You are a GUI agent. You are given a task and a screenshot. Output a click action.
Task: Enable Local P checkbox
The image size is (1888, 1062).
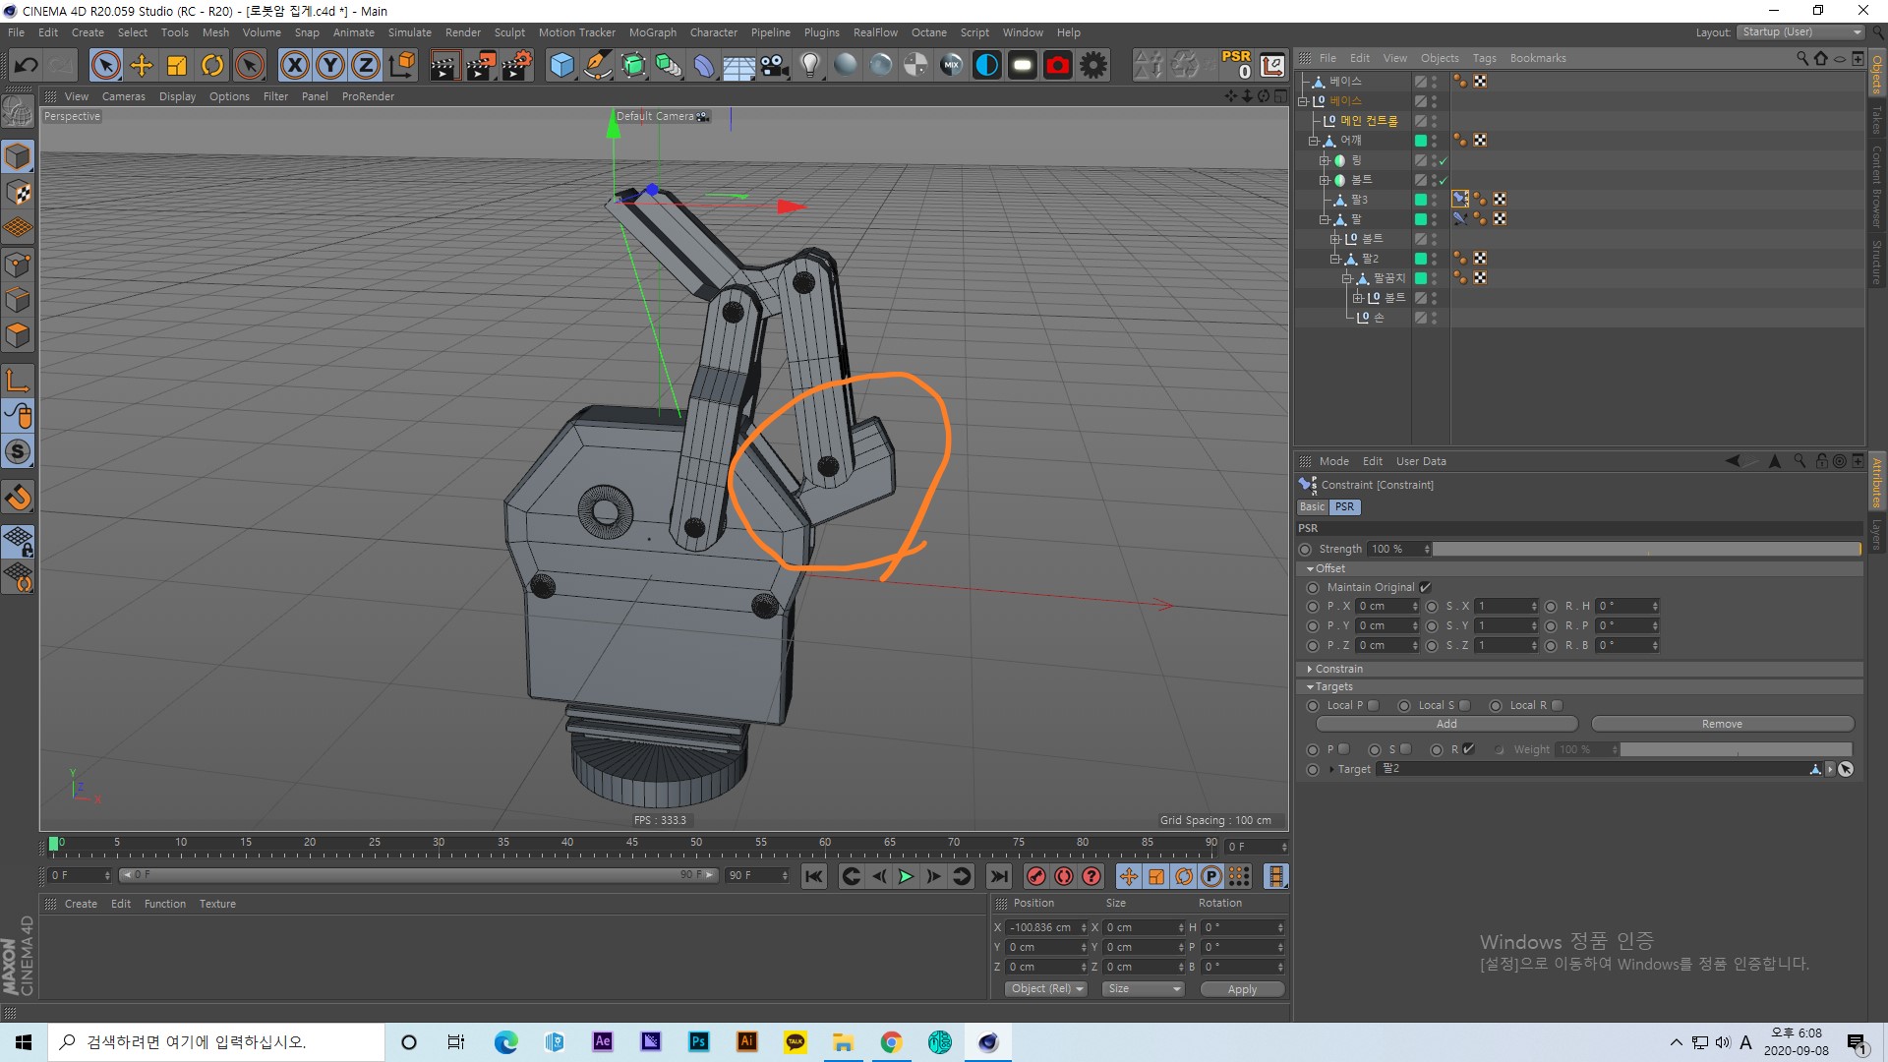(x=1374, y=705)
